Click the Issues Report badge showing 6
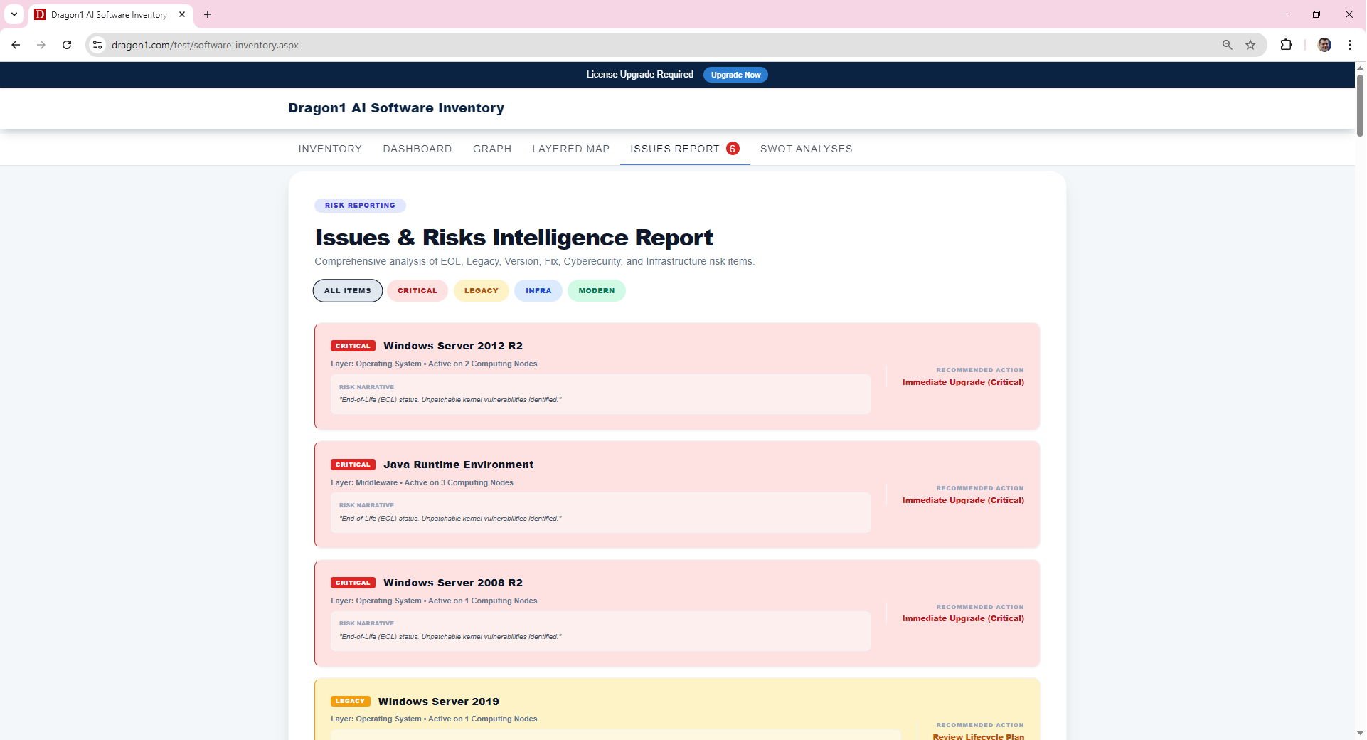The width and height of the screenshot is (1367, 740). pyautogui.click(x=733, y=149)
